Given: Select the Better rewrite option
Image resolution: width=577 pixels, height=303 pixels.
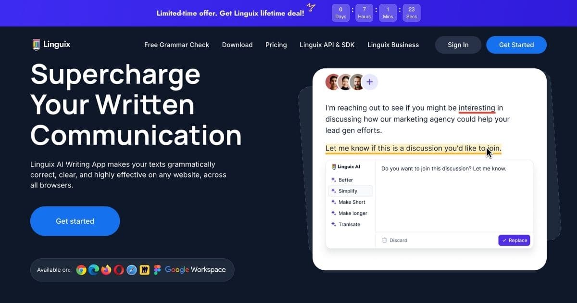Looking at the screenshot, I should pos(344,179).
